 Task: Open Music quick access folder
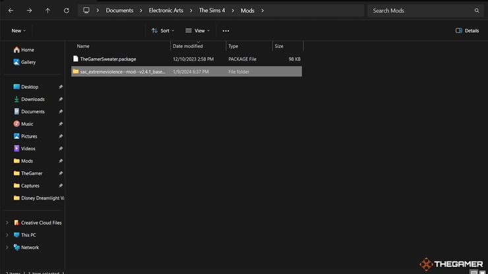(x=23, y=124)
